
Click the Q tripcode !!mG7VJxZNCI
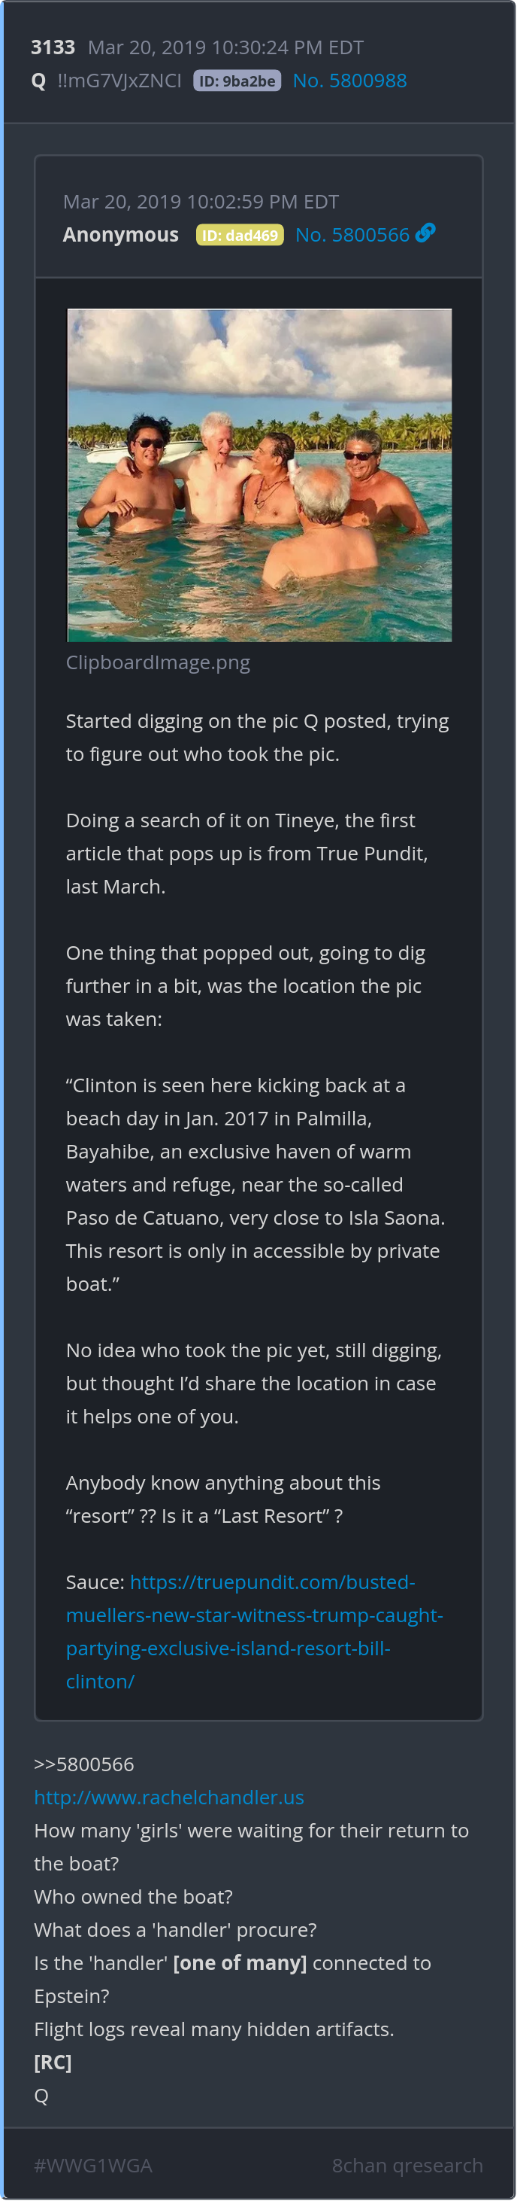119,81
